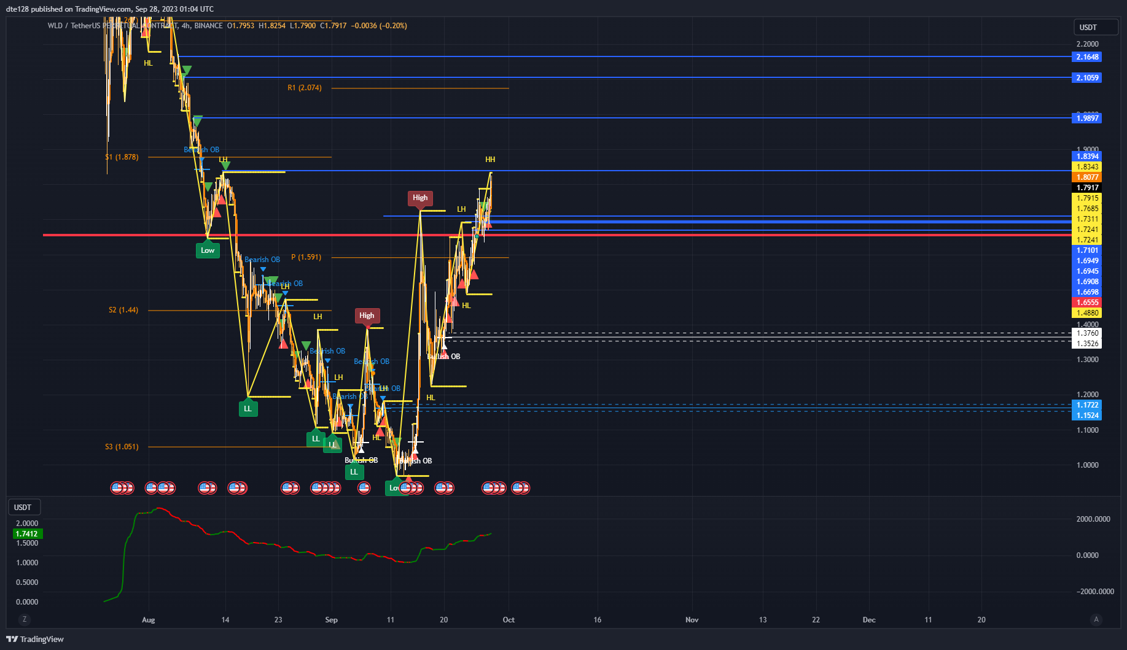Click the Nov label on the time axis
Image resolution: width=1127 pixels, height=650 pixels.
pos(692,620)
